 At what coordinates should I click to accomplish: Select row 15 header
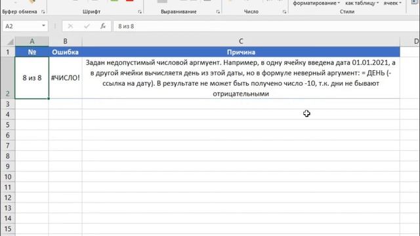coord(7,229)
